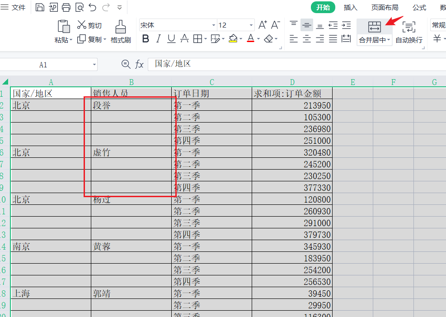The width and height of the screenshot is (446, 317).
Task: Switch to the Insert (插入) tab
Action: [x=350, y=7]
